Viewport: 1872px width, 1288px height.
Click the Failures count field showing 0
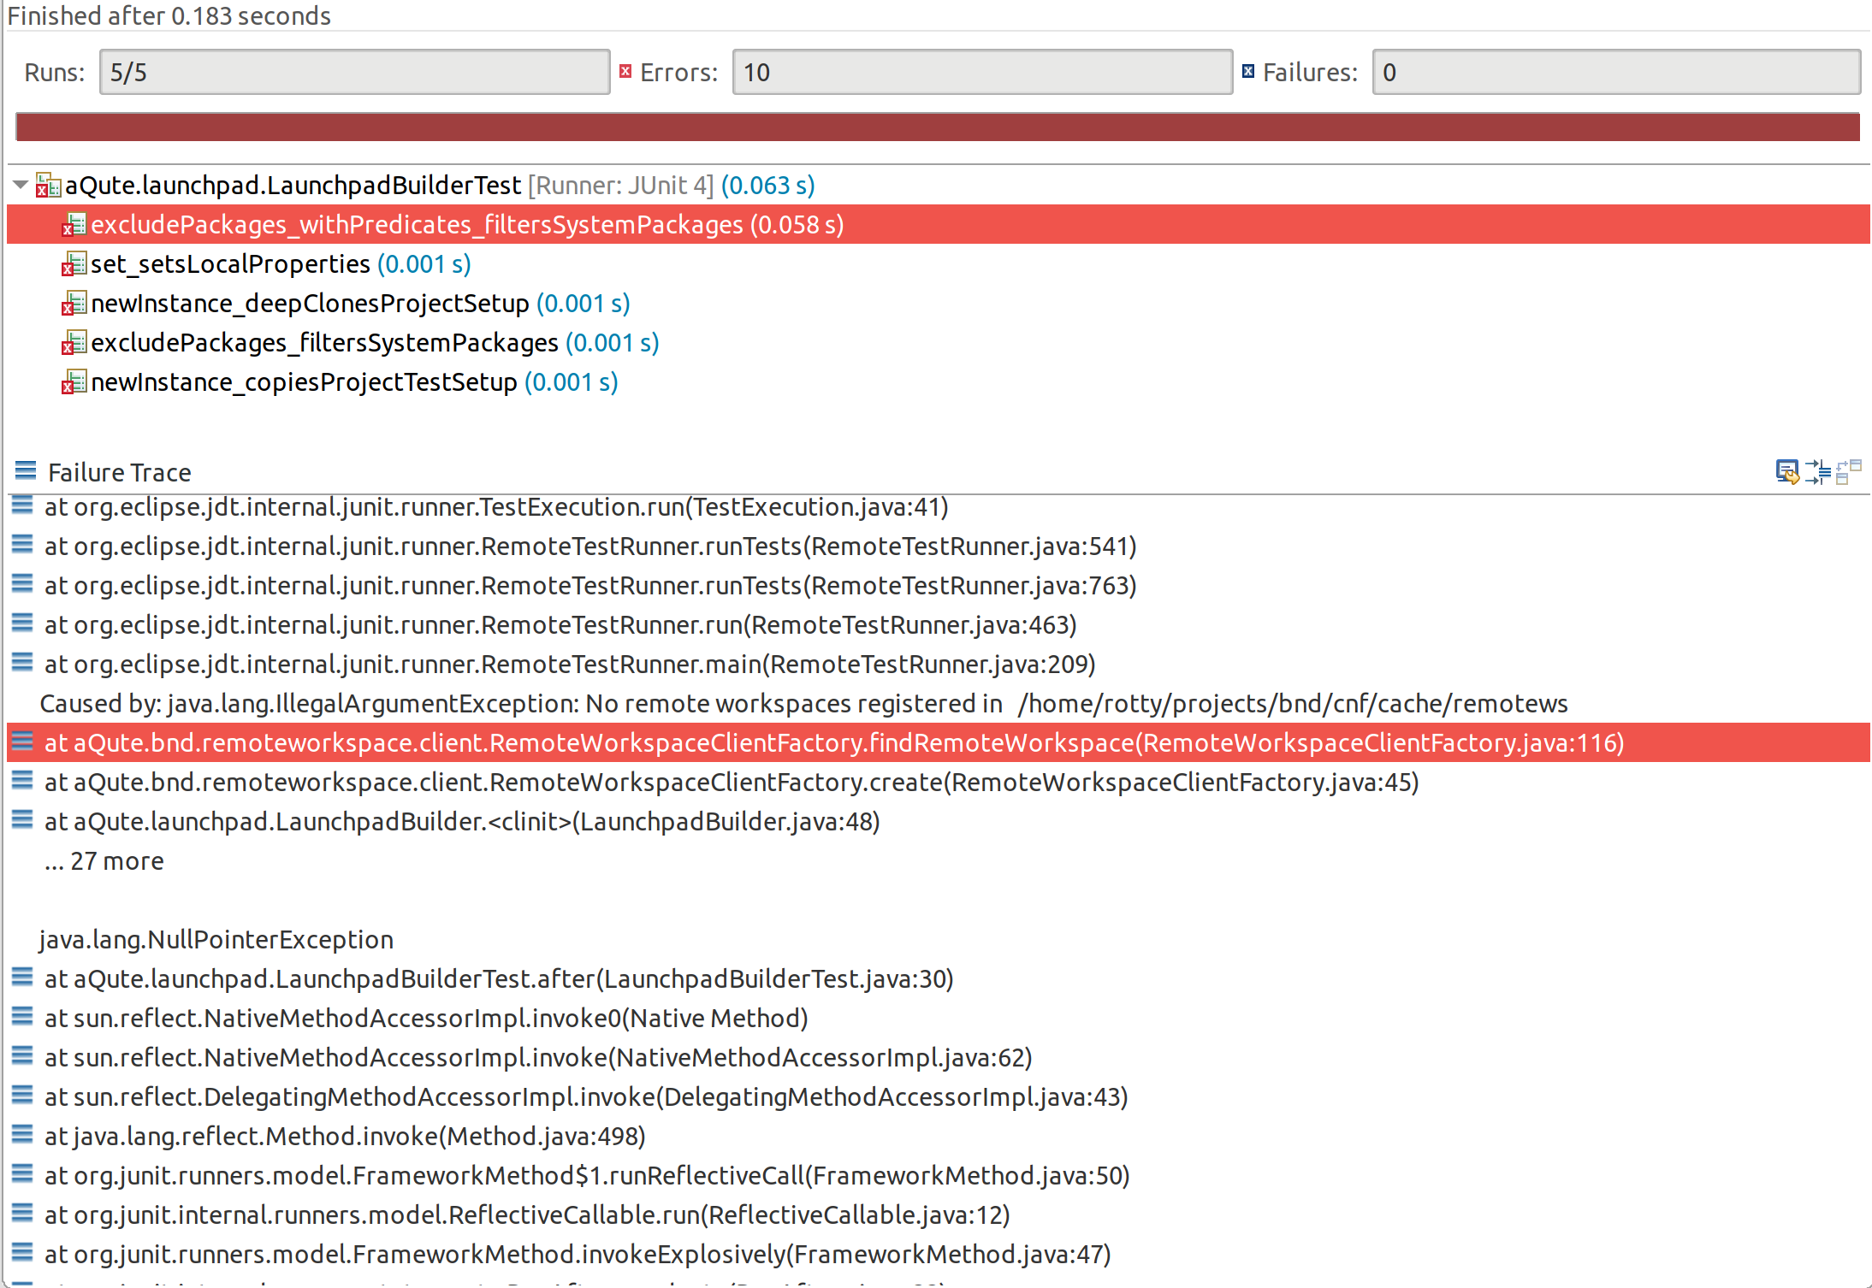[1616, 72]
